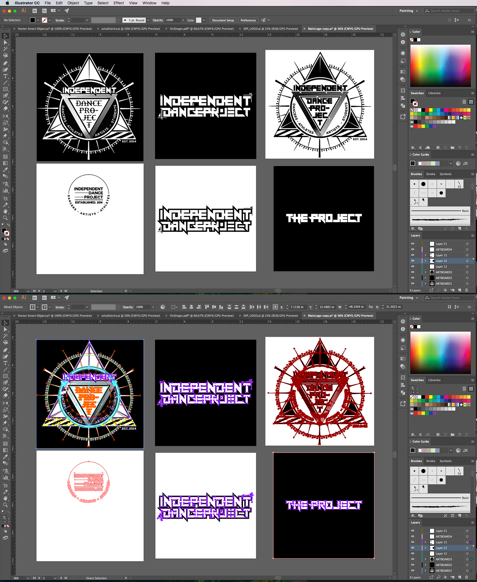Switch to VicSinger.pdf tab in the top window
Screen dimensions: 477x582
(201, 29)
